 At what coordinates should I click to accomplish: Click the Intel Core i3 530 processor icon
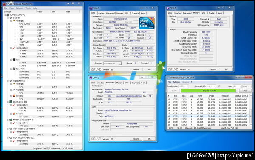(x=11, y=102)
